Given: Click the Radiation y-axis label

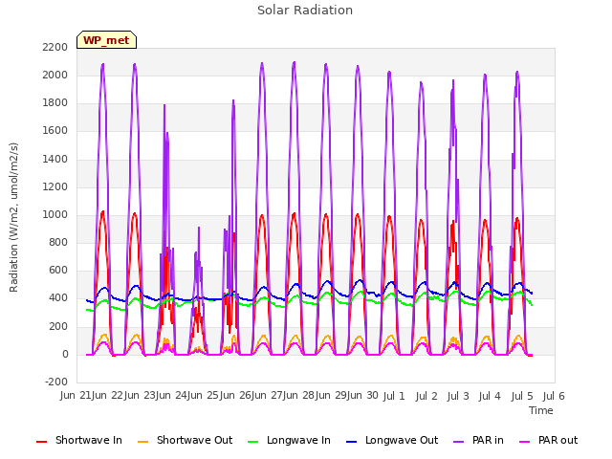Looking at the screenshot, I should click(13, 217).
